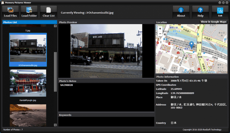Click the Photos List panel header

click(30, 22)
